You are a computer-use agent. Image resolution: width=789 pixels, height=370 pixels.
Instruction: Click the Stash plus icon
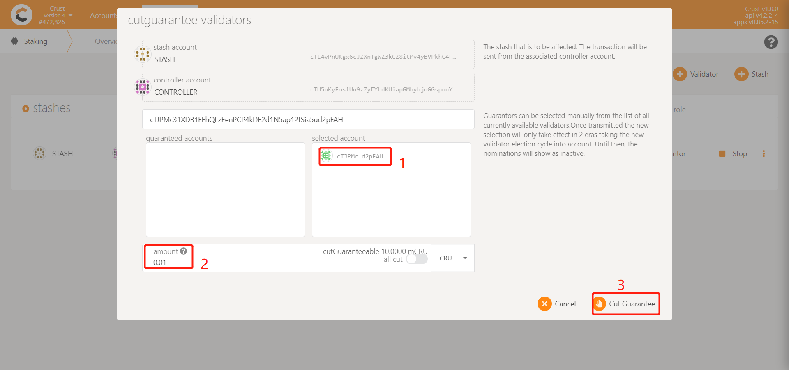point(741,74)
